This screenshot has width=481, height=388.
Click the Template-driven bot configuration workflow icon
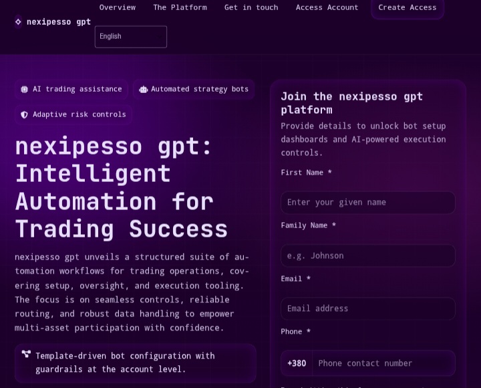point(26,354)
